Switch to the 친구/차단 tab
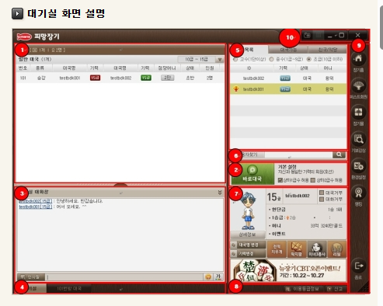Screen dimensions: 383x306 tap(327, 50)
